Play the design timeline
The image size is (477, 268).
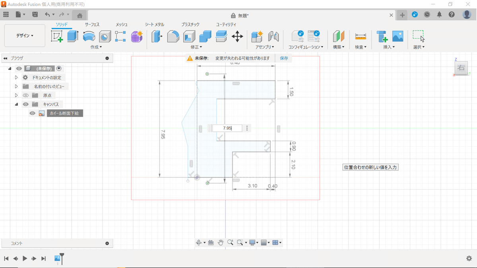pos(25,258)
